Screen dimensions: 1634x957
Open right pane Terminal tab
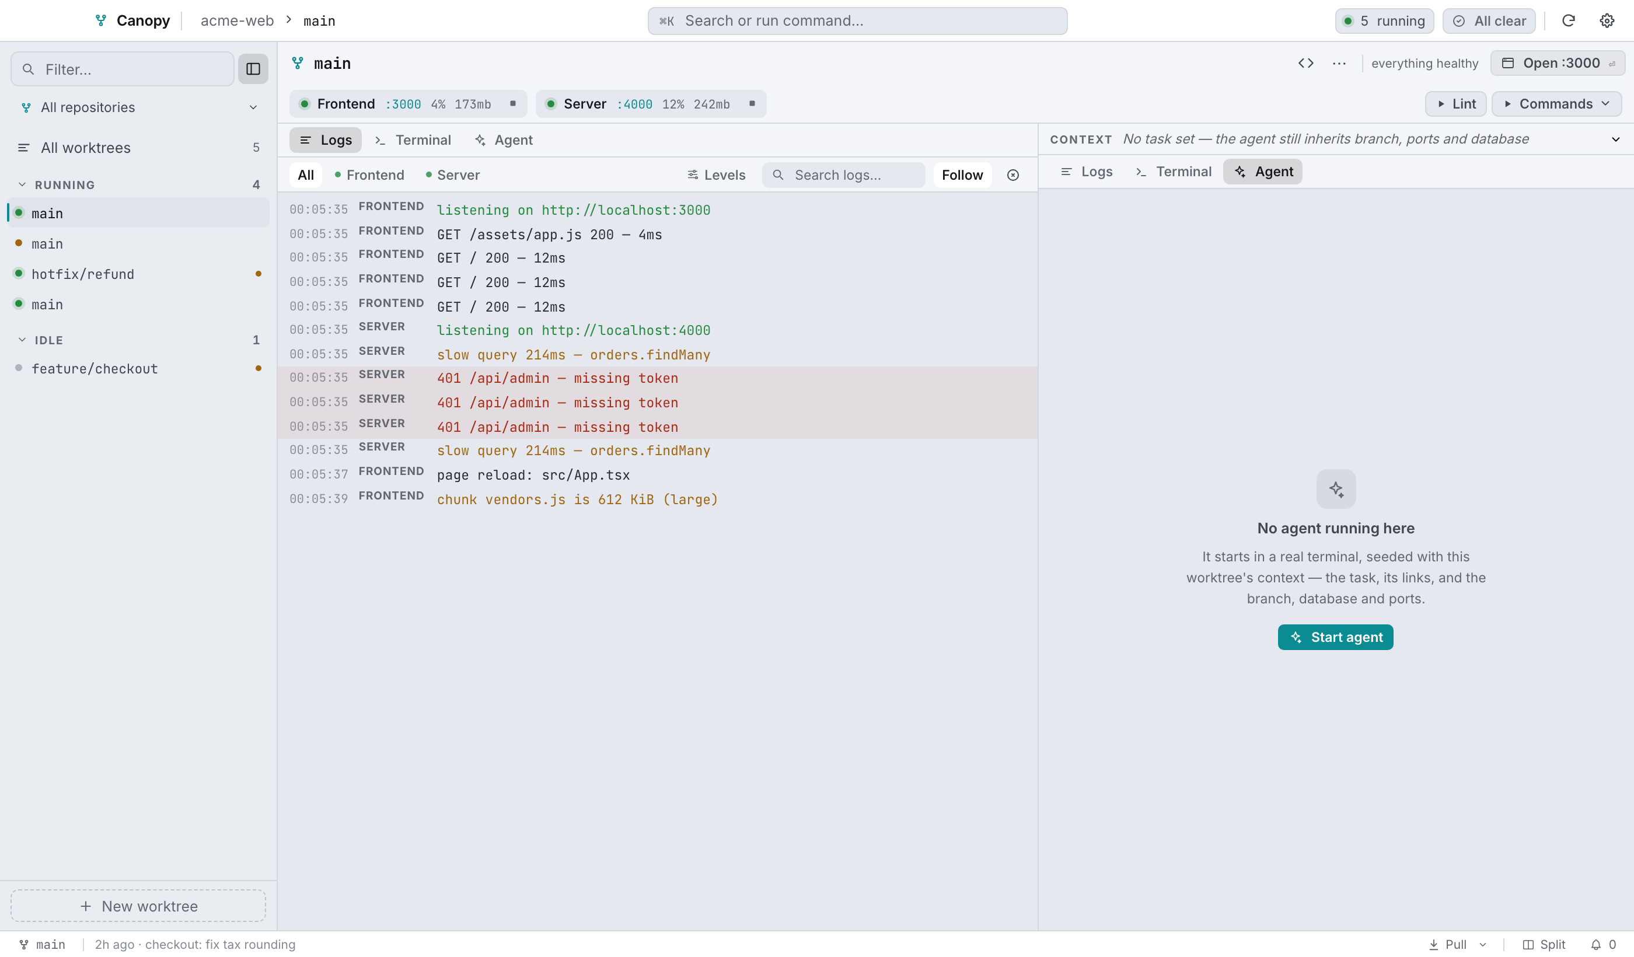(x=1174, y=172)
